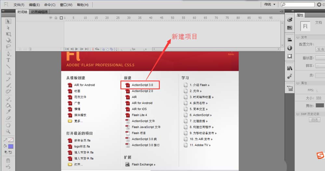Toggle show layers as outlines square
Screen dimensions: 325x171
[x=61, y=18]
